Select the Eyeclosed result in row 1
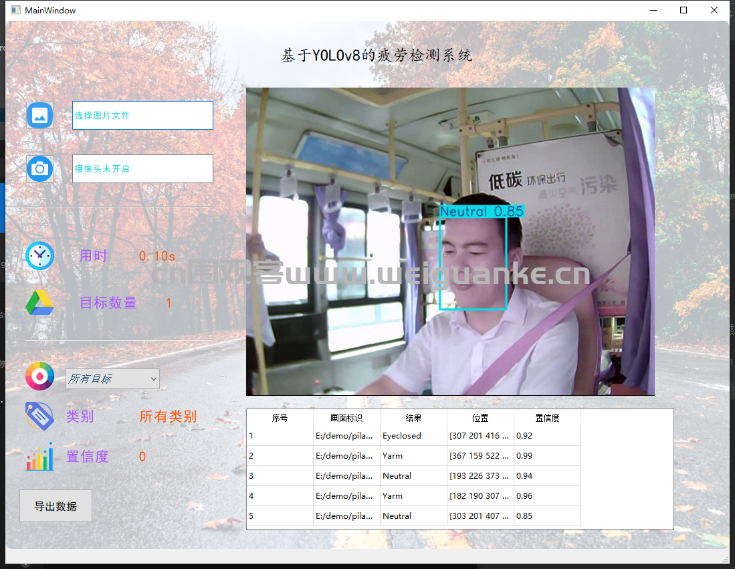 pyautogui.click(x=413, y=436)
